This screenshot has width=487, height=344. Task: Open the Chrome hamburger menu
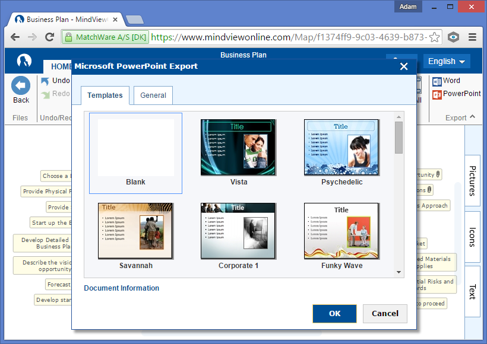click(472, 37)
